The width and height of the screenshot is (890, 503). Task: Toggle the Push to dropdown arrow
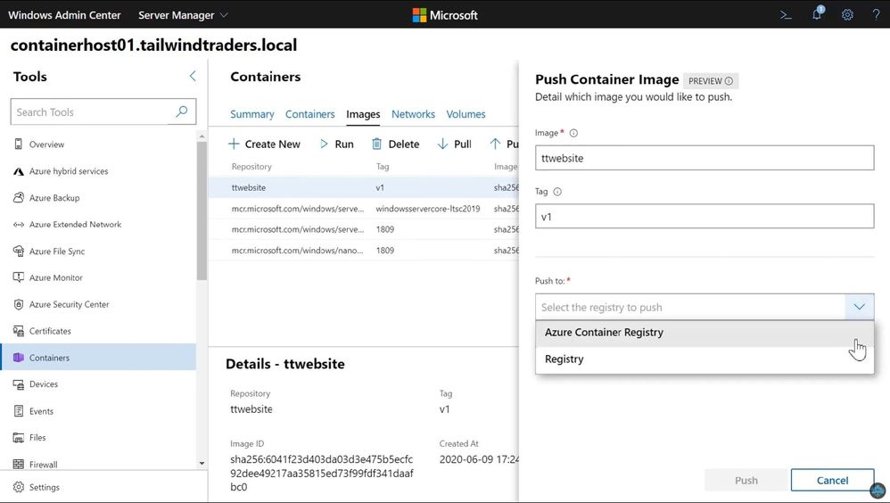tap(859, 307)
